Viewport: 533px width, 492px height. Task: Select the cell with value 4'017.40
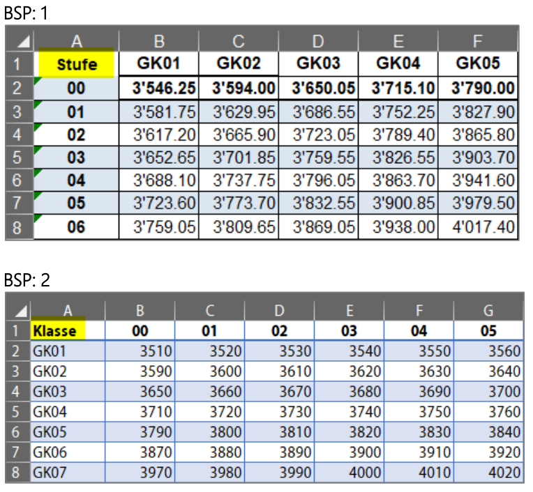tap(478, 226)
